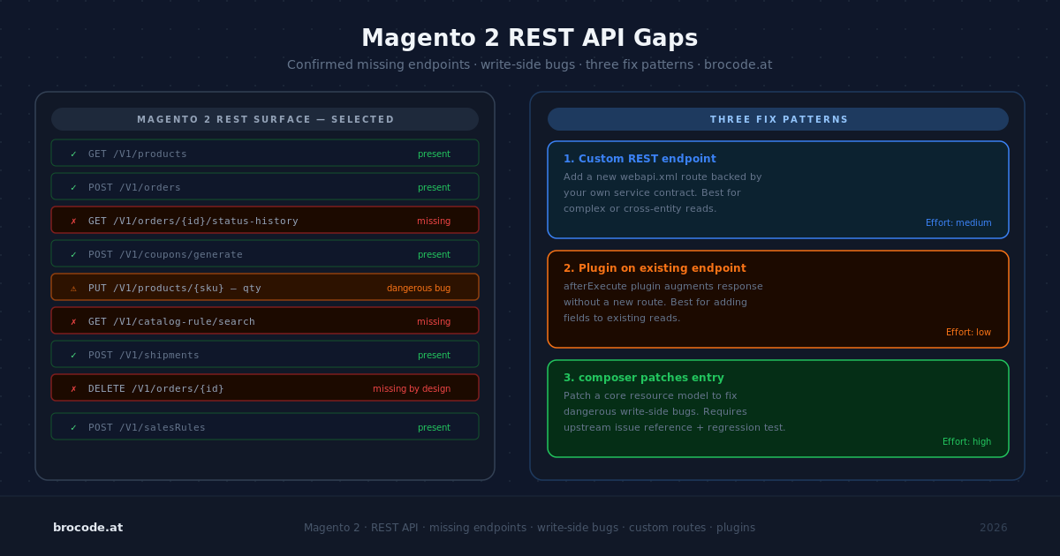Image resolution: width=1060 pixels, height=556 pixels.
Task: Click the brocode.at link in footer
Action: pyautogui.click(x=87, y=528)
